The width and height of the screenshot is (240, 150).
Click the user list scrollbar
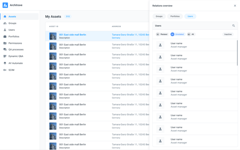pyautogui.click(x=237, y=53)
